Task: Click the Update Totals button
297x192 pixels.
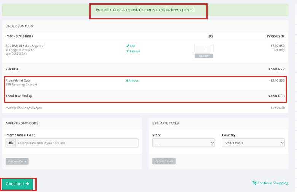Action: 164,161
